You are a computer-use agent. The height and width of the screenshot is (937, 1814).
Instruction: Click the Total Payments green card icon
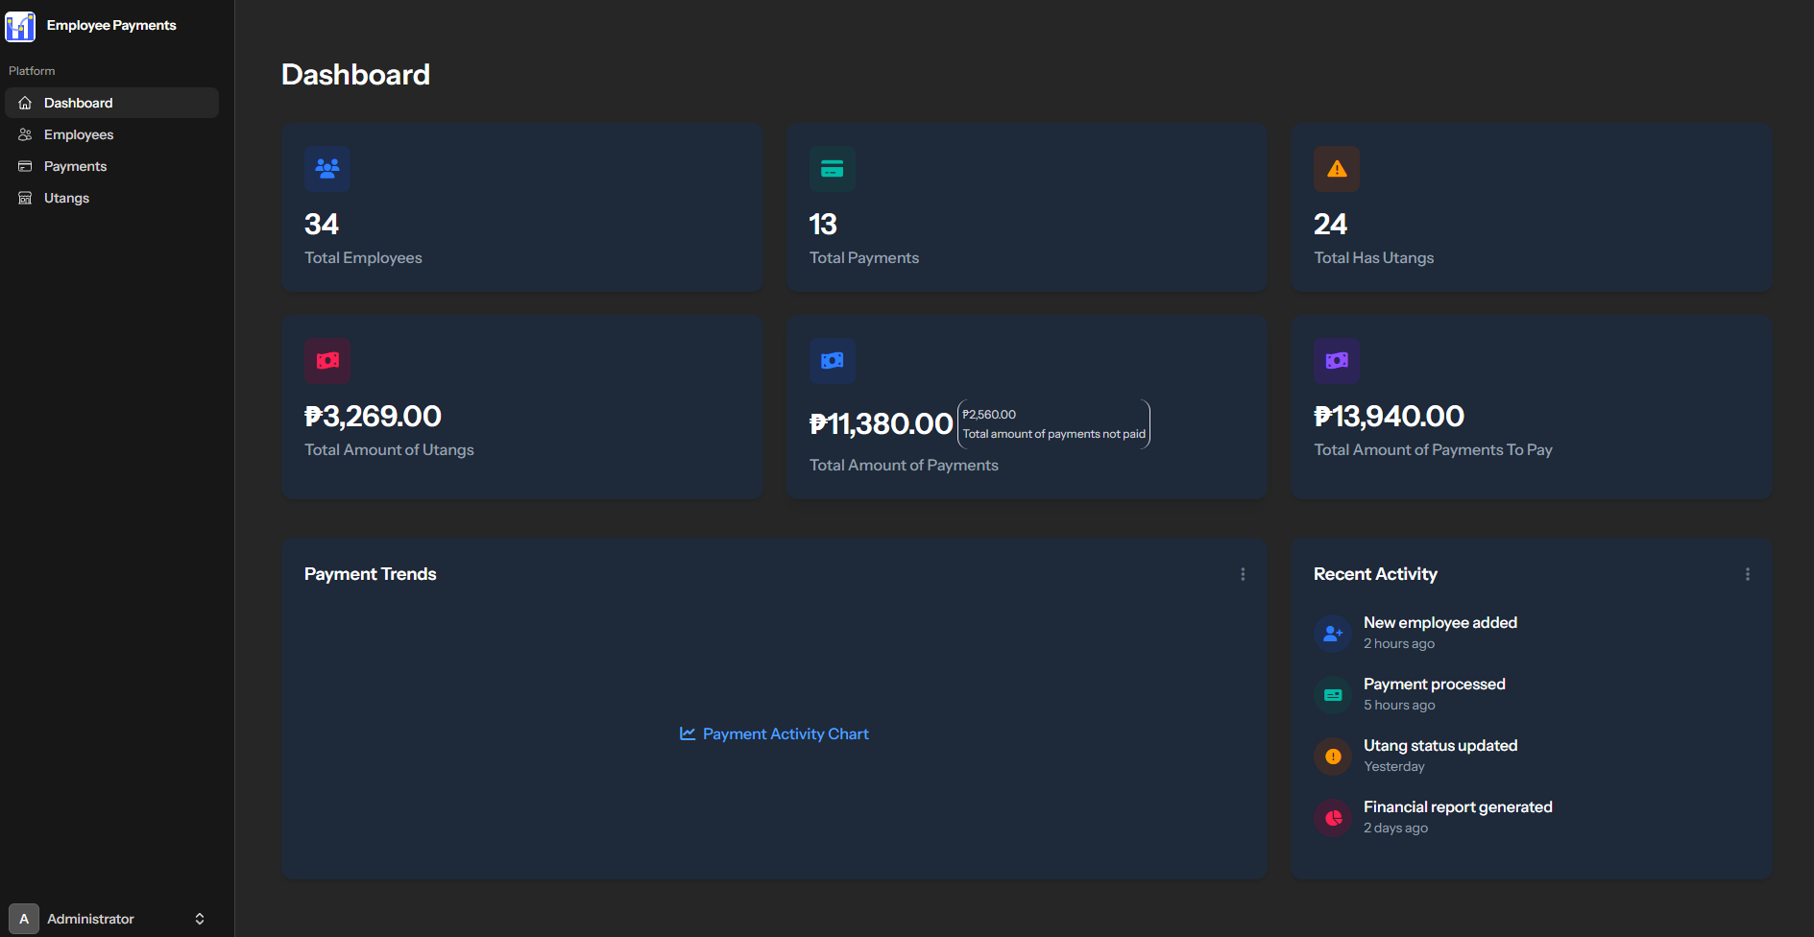[x=832, y=169]
